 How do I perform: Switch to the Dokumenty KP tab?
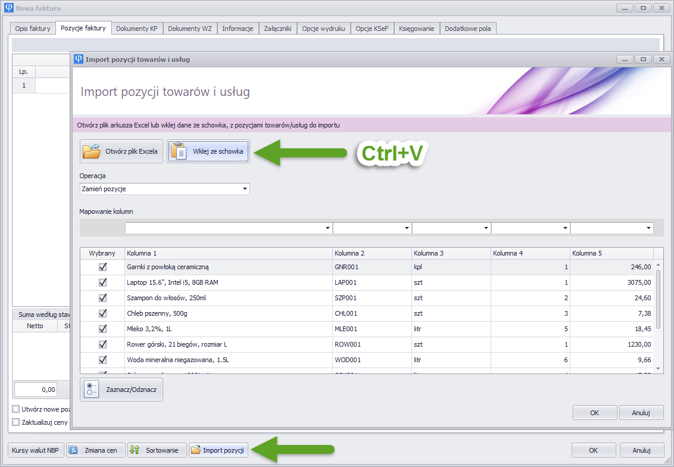click(x=136, y=29)
